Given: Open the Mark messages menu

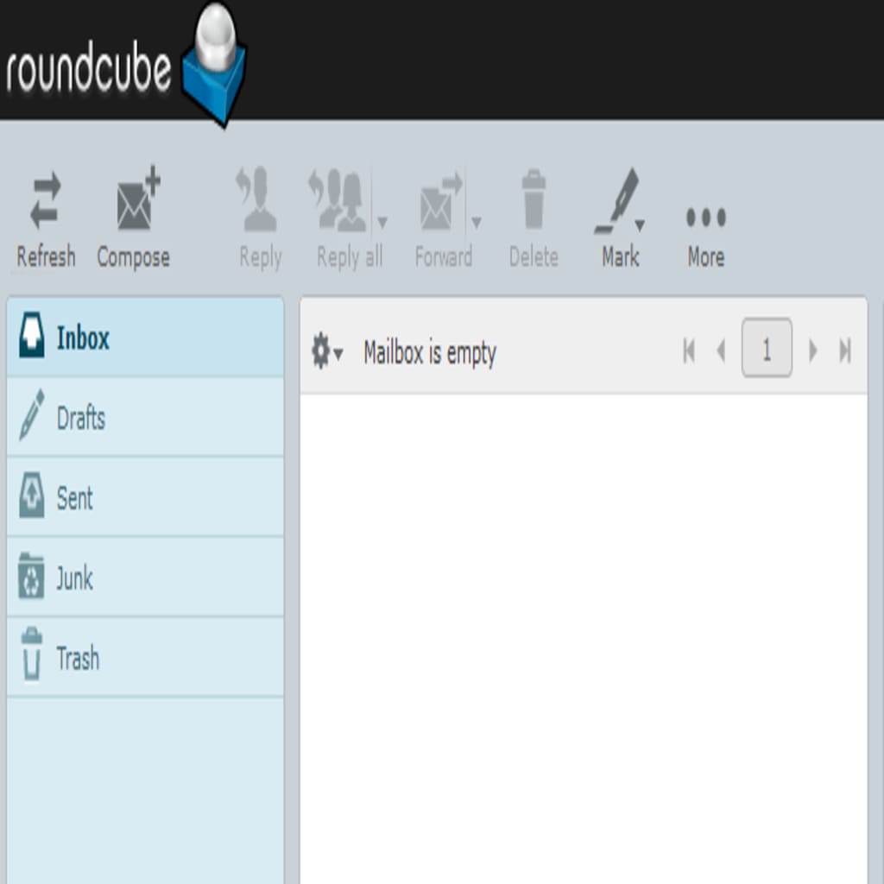Looking at the screenshot, I should 620,217.
